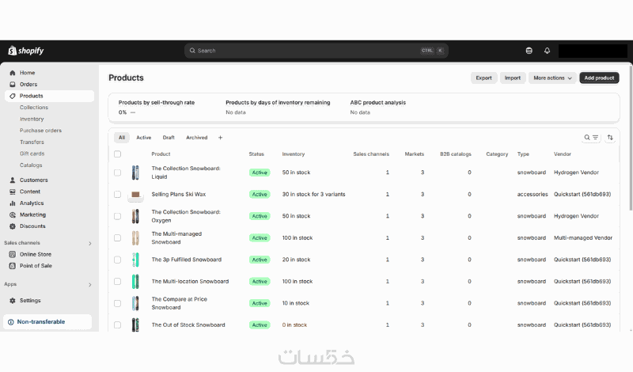Viewport: 633px width, 372px height.
Task: Click the Orders inbox icon in sidebar
Action: pyautogui.click(x=13, y=85)
